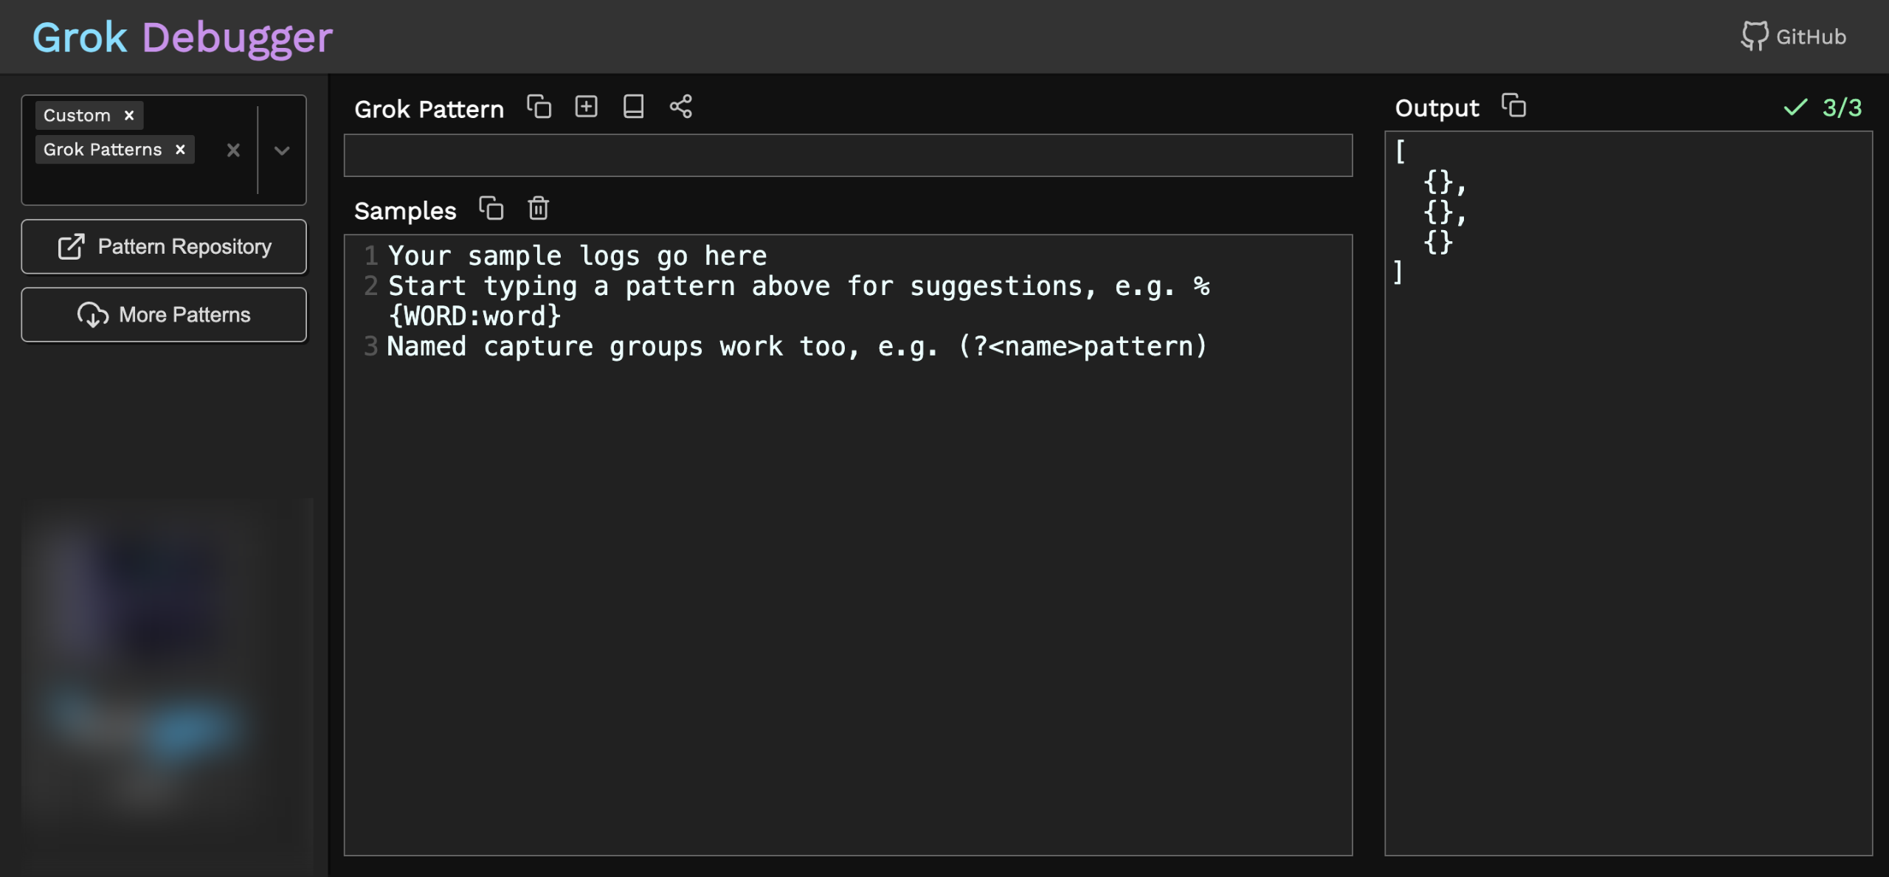Expand the pattern sets dropdown
The height and width of the screenshot is (877, 1889).
pyautogui.click(x=282, y=150)
